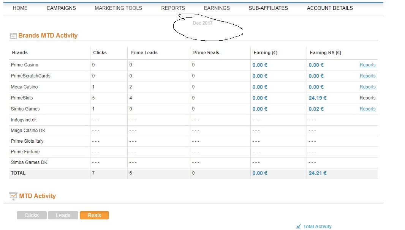The height and width of the screenshot is (230, 405).
Task: Toggle the Total Activity checkbox
Action: click(x=298, y=226)
